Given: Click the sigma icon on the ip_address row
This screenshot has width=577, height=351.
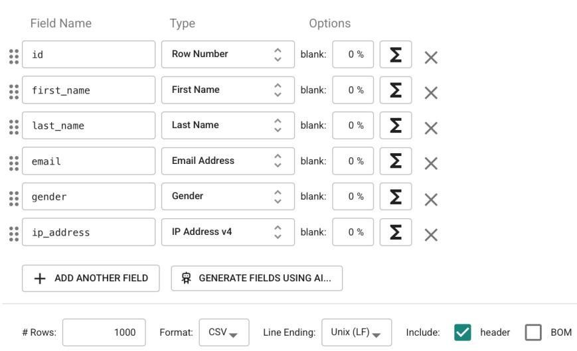Looking at the screenshot, I should tap(396, 232).
